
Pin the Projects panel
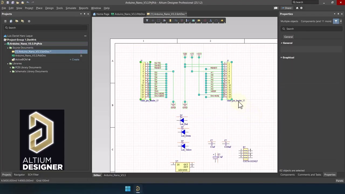tap(84, 14)
